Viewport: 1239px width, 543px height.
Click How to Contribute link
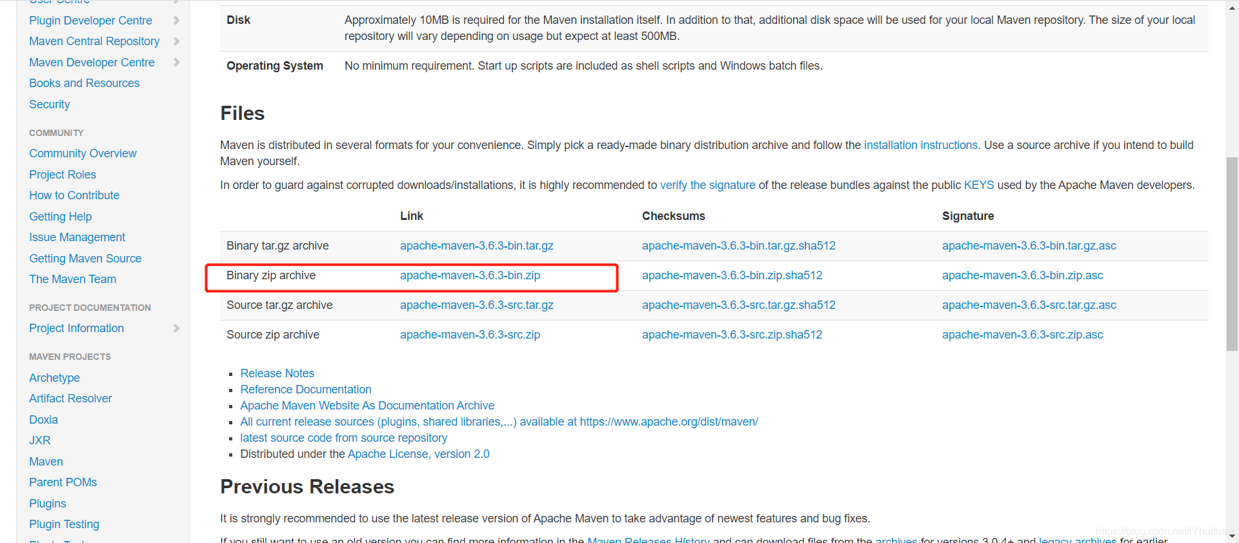(74, 195)
